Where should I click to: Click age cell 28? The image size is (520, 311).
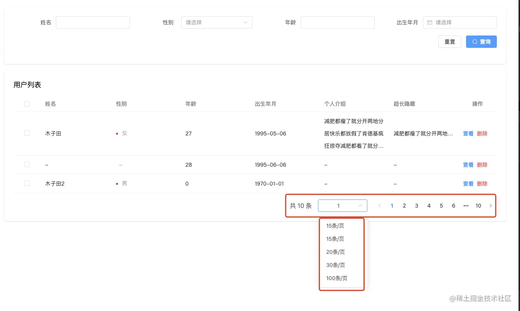(188, 165)
